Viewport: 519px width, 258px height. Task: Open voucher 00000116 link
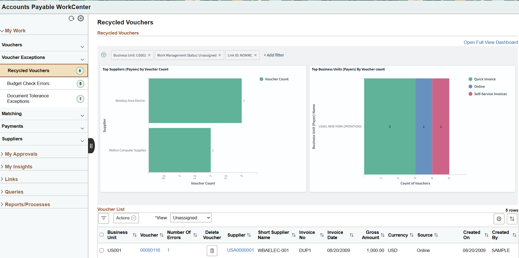point(150,250)
